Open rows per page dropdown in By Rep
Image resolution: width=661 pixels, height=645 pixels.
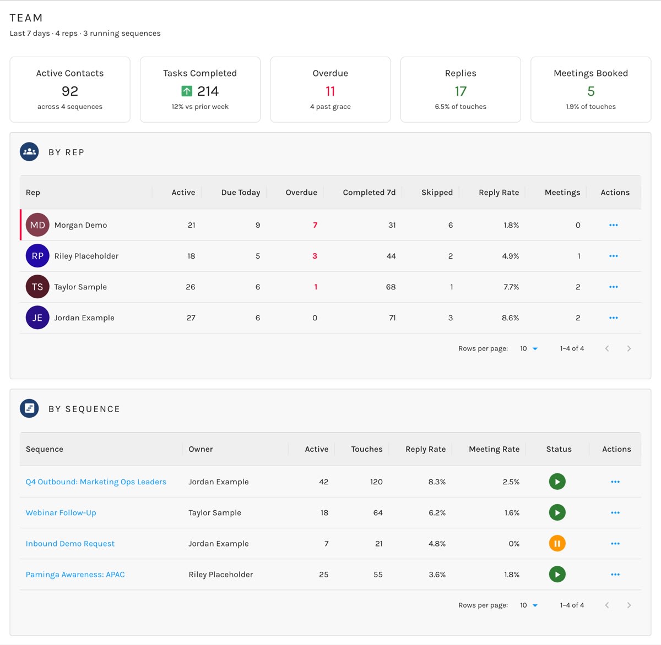529,348
